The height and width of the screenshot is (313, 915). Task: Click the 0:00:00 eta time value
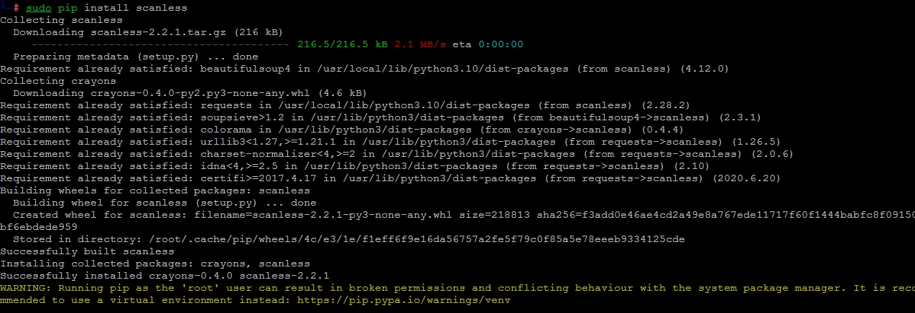coord(501,44)
